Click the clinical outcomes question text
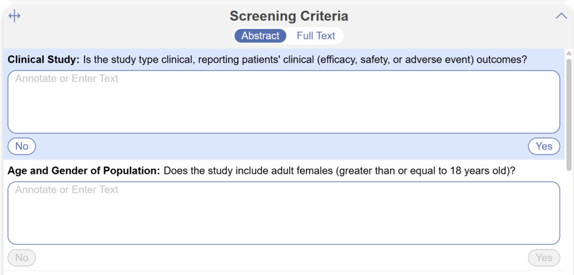This screenshot has width=574, height=275. coord(305,60)
